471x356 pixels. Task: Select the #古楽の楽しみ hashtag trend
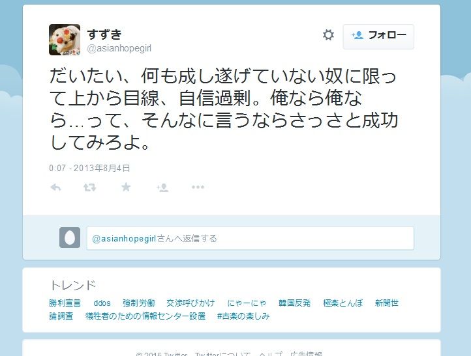(x=243, y=316)
